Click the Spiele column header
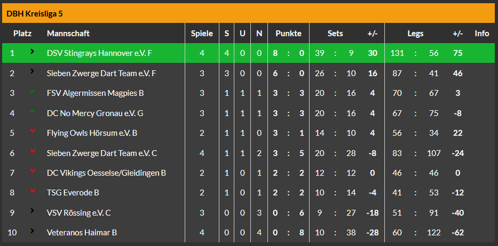The image size is (498, 246). click(x=202, y=34)
